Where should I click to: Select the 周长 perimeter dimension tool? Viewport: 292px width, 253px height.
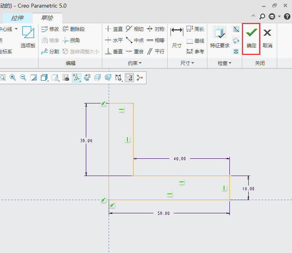195,29
